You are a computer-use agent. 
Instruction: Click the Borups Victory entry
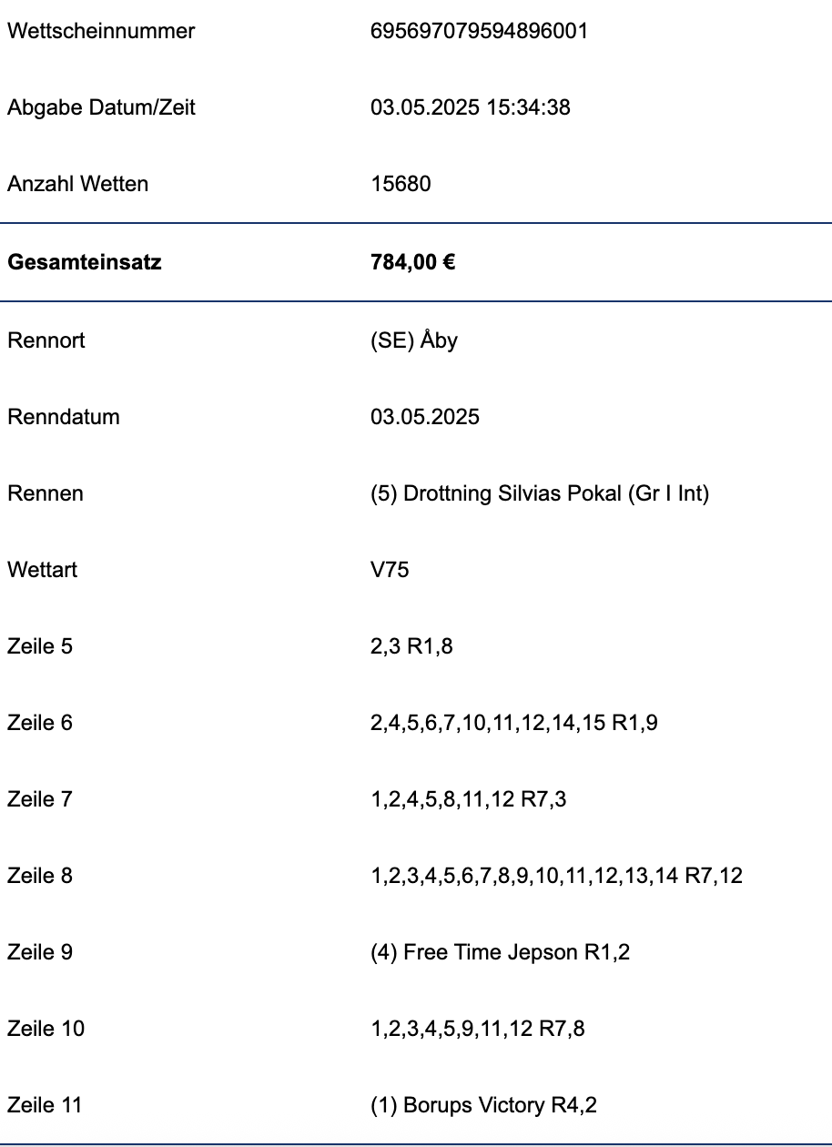coord(483,1105)
